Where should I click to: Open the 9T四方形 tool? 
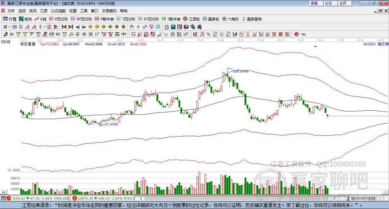tap(149, 19)
